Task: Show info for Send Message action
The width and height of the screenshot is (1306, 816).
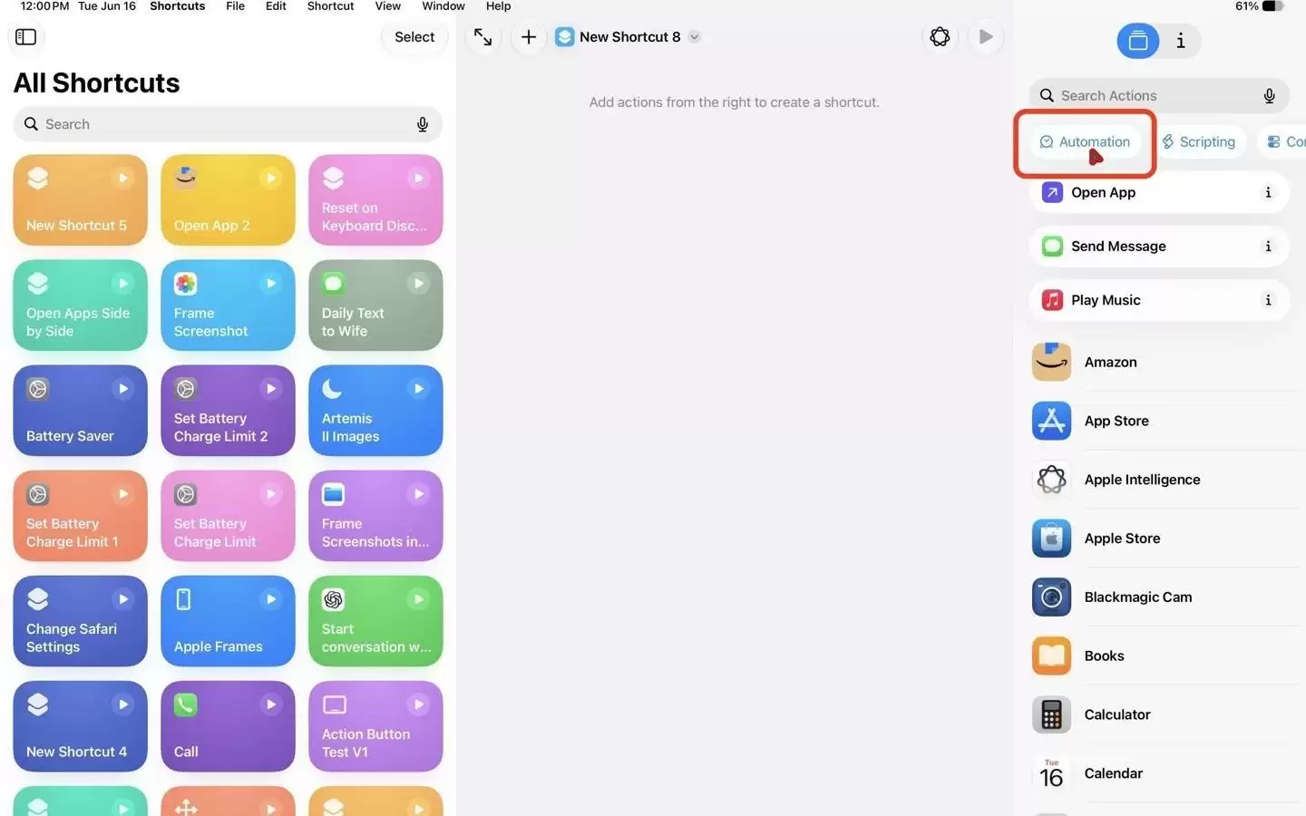Action: click(x=1268, y=246)
